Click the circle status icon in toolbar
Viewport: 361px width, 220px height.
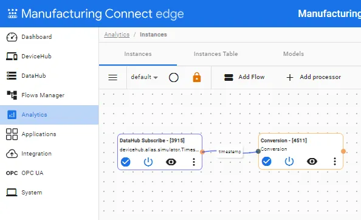coord(174,78)
